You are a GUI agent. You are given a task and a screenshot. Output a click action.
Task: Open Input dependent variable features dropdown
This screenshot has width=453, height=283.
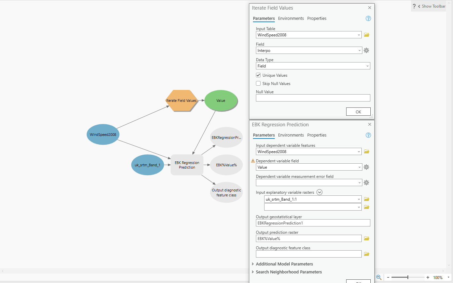pyautogui.click(x=359, y=151)
